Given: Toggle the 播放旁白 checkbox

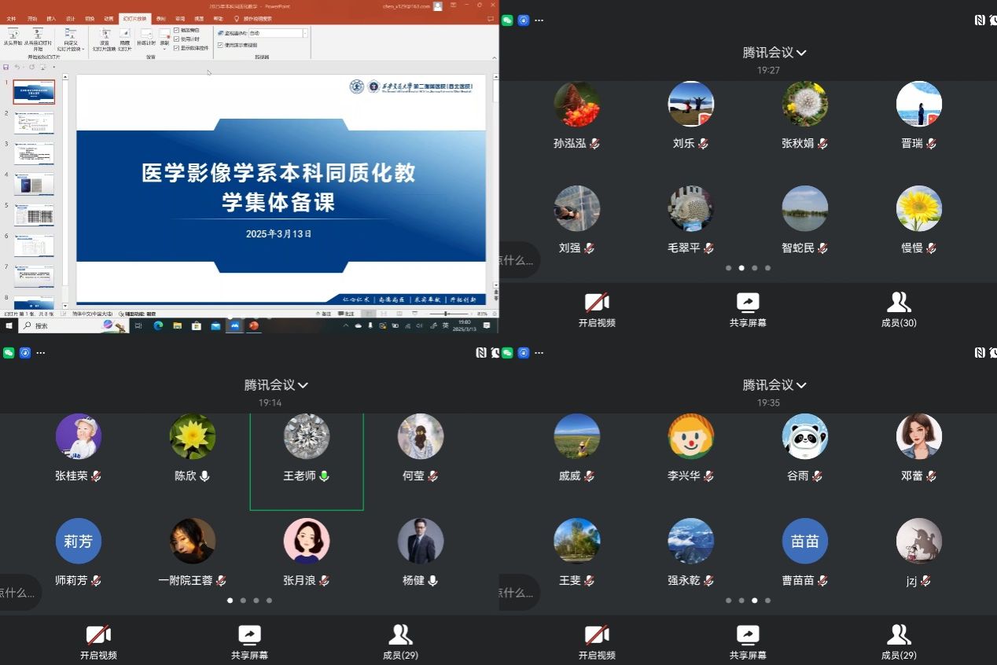Looking at the screenshot, I should [177, 30].
